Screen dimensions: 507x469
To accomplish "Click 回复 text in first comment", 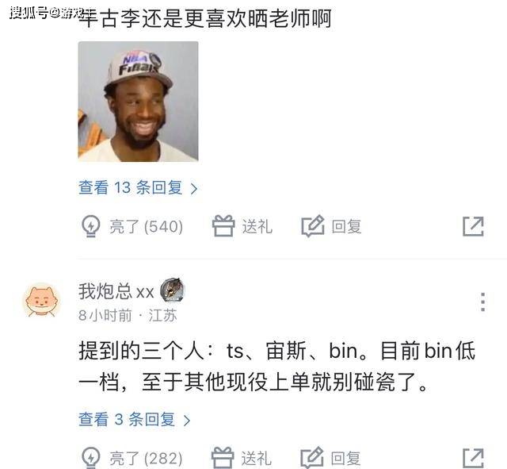I will tap(346, 226).
